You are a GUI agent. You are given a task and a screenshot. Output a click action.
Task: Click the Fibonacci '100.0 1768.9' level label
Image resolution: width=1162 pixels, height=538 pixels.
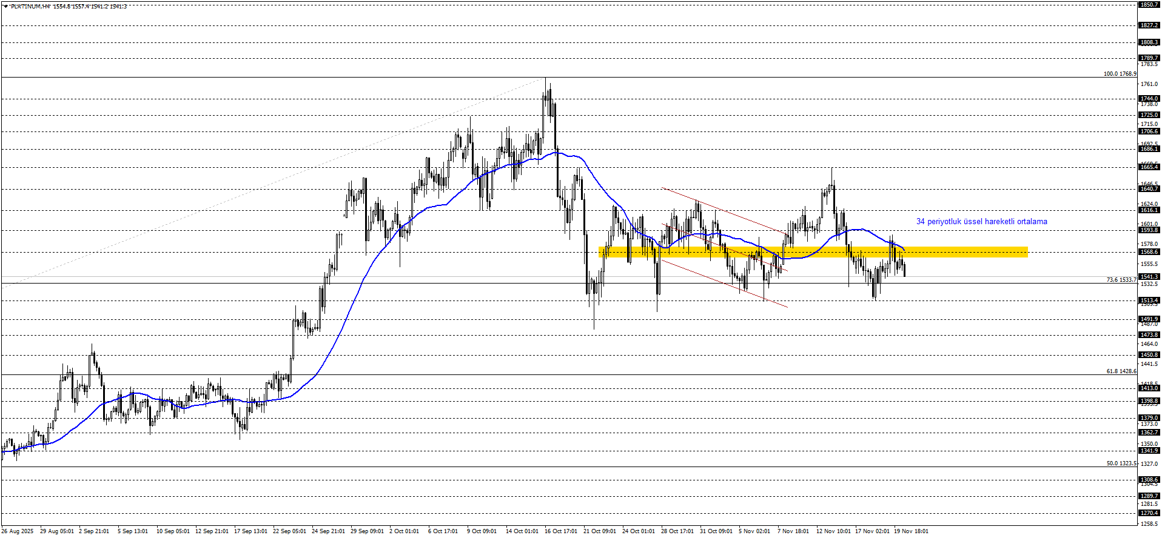click(1120, 74)
